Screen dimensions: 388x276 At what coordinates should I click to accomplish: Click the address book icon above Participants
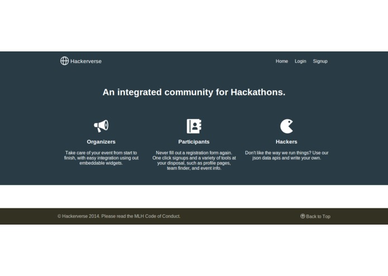pos(194,126)
